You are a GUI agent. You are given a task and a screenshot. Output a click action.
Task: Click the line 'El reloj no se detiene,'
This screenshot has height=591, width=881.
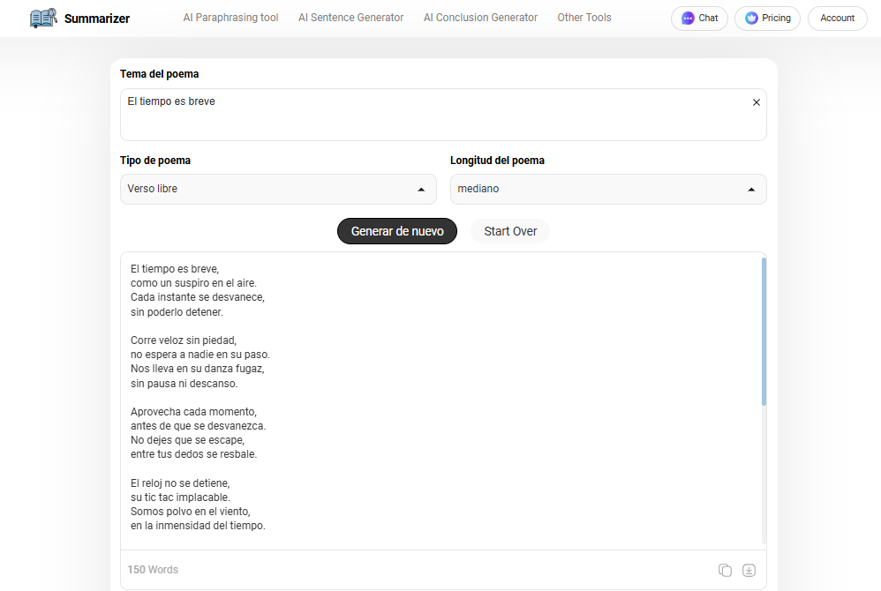[180, 483]
